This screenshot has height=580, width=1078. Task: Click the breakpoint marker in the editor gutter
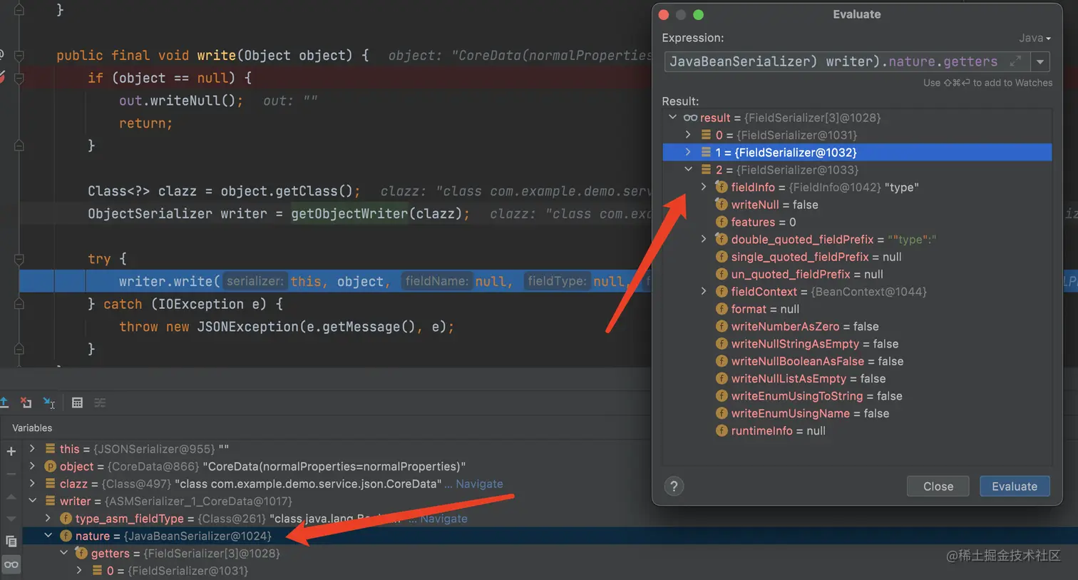(2, 77)
